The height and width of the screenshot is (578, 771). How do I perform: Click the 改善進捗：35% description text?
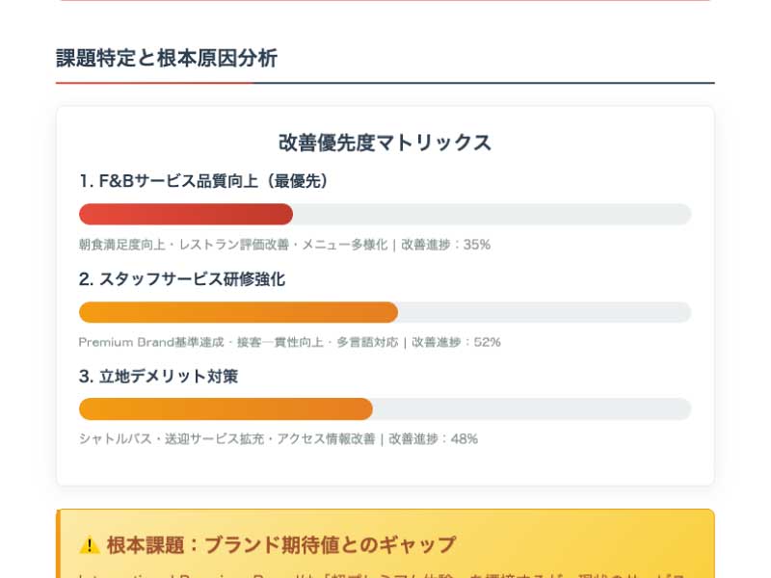tap(446, 245)
